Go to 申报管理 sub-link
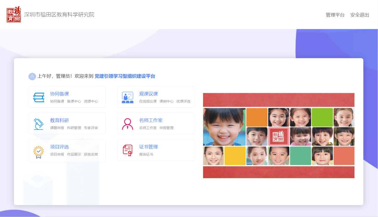The width and height of the screenshot is (378, 217). coord(167,128)
